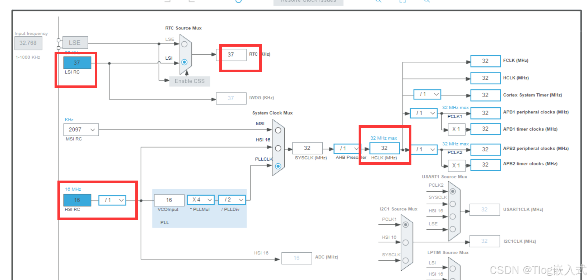Select SYSCLK in USART1 Source Mux
The height and width of the screenshot is (280, 588).
pyautogui.click(x=453, y=204)
